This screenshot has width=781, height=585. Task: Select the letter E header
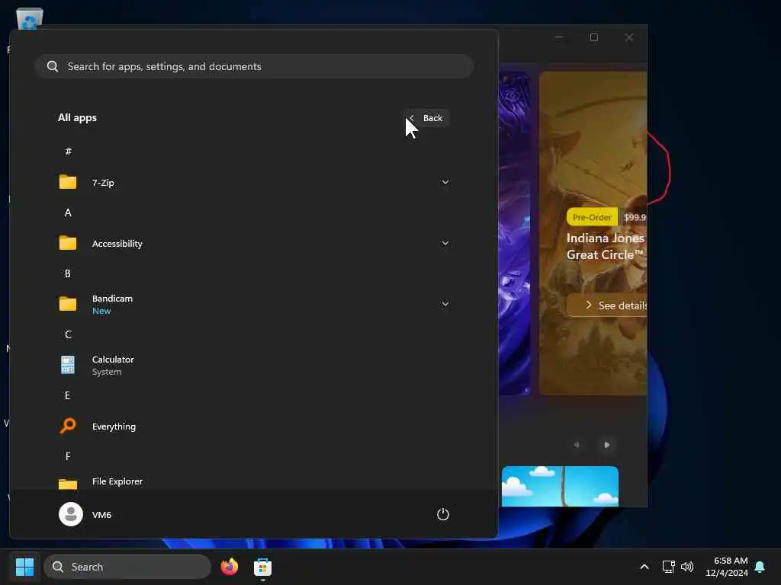pyautogui.click(x=68, y=395)
